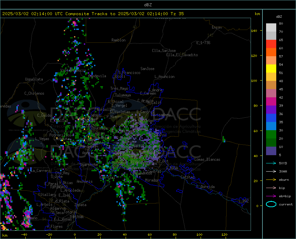Click the Lomas_Blancas label
The height and width of the screenshot is (239, 296).
click(x=207, y=159)
